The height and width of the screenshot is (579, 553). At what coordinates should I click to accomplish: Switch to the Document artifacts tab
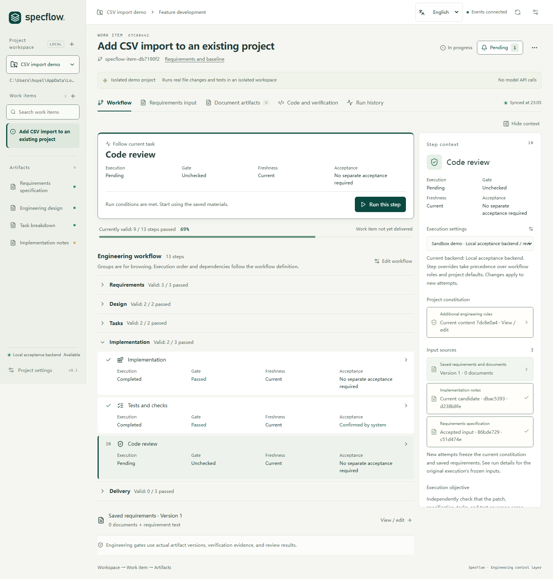point(237,103)
